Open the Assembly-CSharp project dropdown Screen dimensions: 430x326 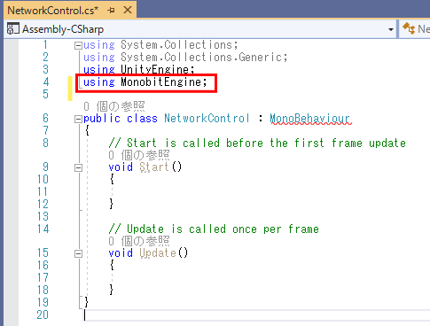(x=391, y=29)
